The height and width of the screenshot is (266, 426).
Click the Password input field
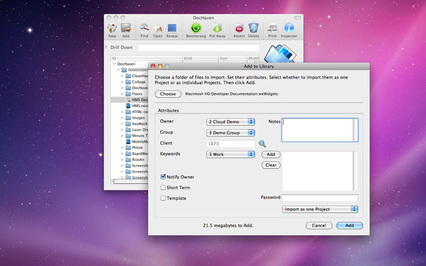coord(320,198)
